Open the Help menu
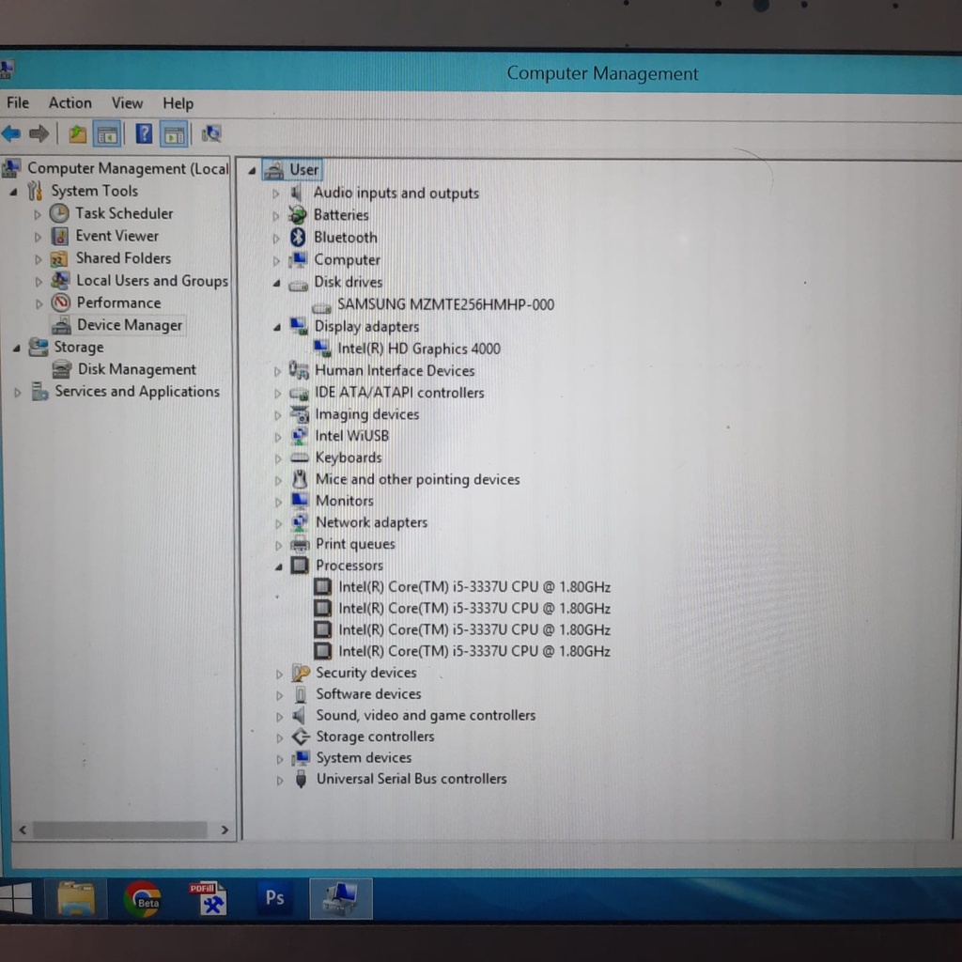Screen dimensions: 962x962 178,103
